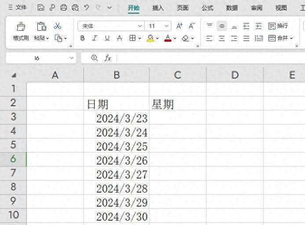Image resolution: width=305 pixels, height=225 pixels.
Task: Toggle Underline formatting
Action: [x=107, y=38]
